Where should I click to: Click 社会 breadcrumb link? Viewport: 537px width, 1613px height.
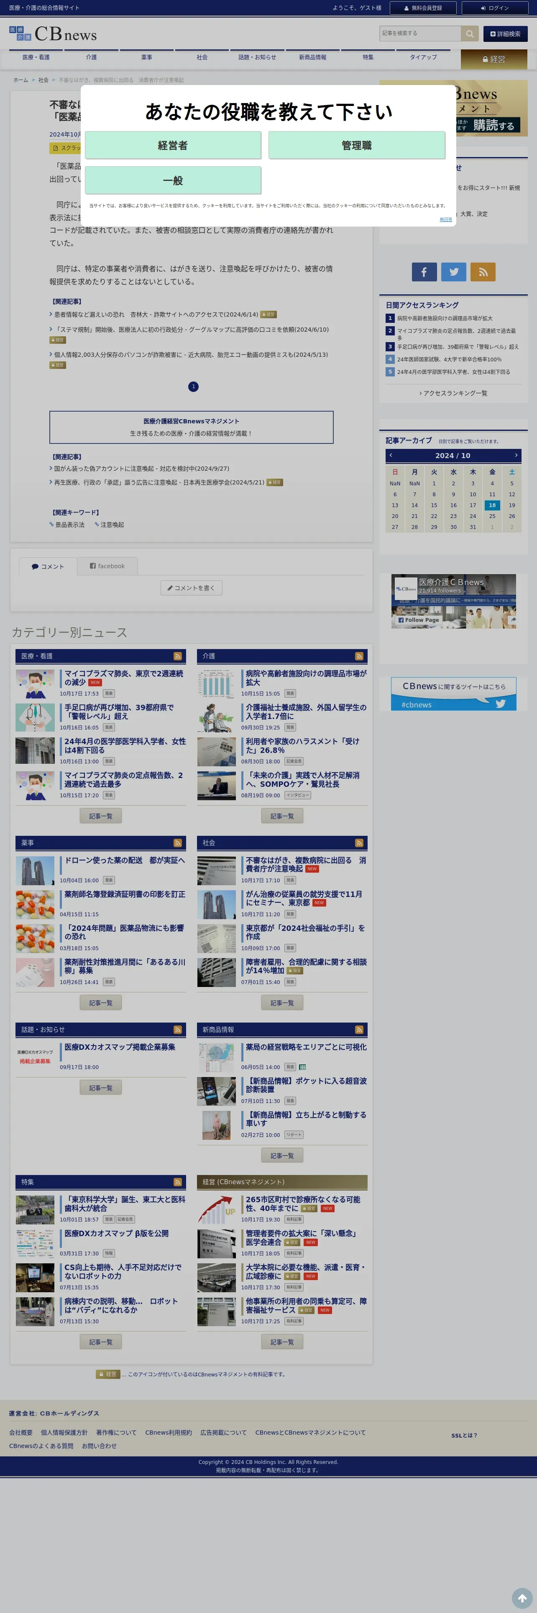click(x=43, y=80)
